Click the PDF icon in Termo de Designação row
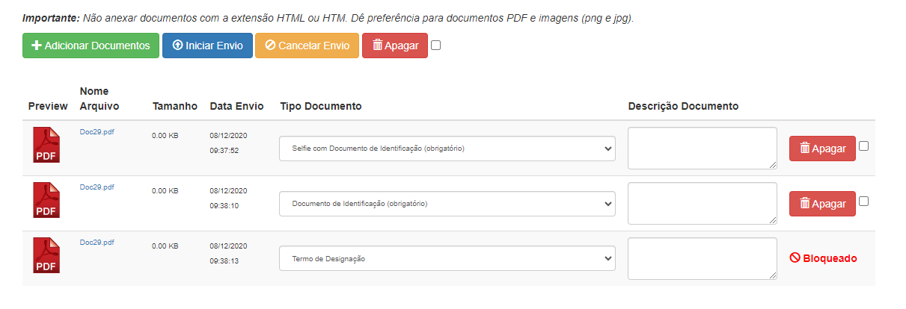Image resolution: width=906 pixels, height=309 pixels. coord(46,255)
